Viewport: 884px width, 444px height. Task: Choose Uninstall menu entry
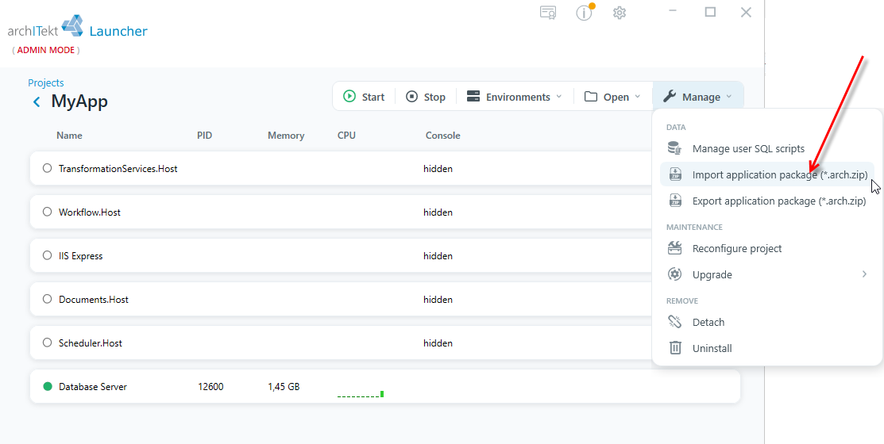(x=767, y=348)
